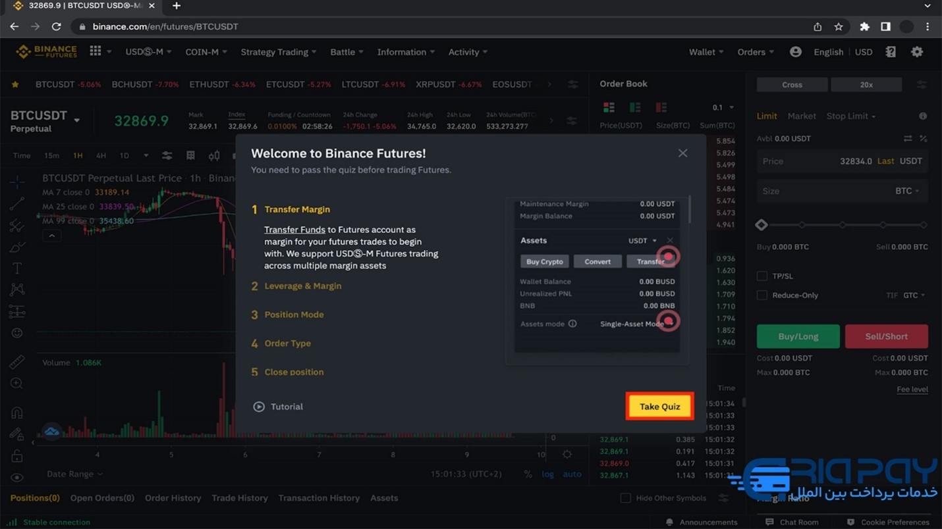Expand step 2 Leverage & Margin
Viewport: 942px width, 529px height.
(x=296, y=286)
